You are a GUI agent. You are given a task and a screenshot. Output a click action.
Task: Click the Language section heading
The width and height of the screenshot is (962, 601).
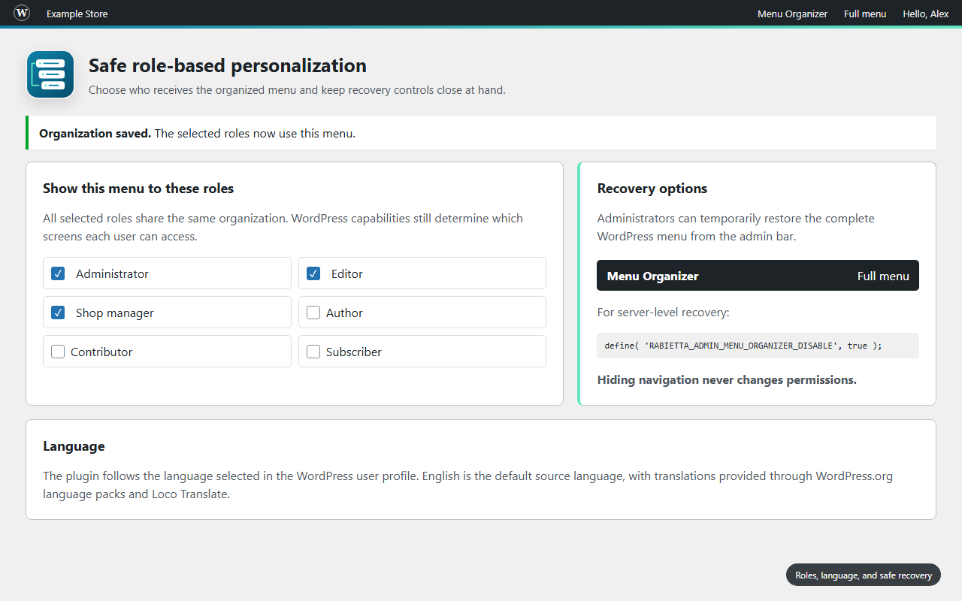[x=74, y=446]
